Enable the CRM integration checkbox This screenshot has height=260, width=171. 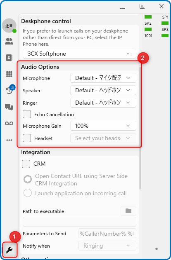pos(26,164)
